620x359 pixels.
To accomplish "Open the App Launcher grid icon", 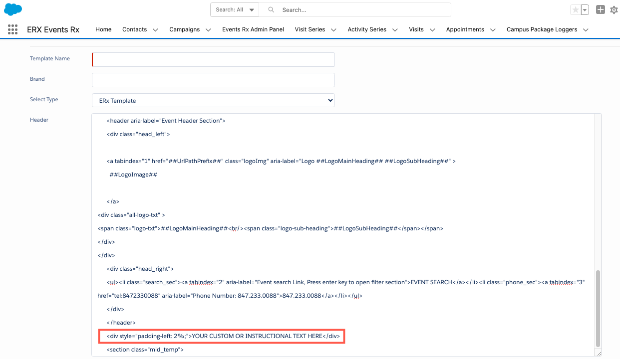I will click(x=13, y=29).
